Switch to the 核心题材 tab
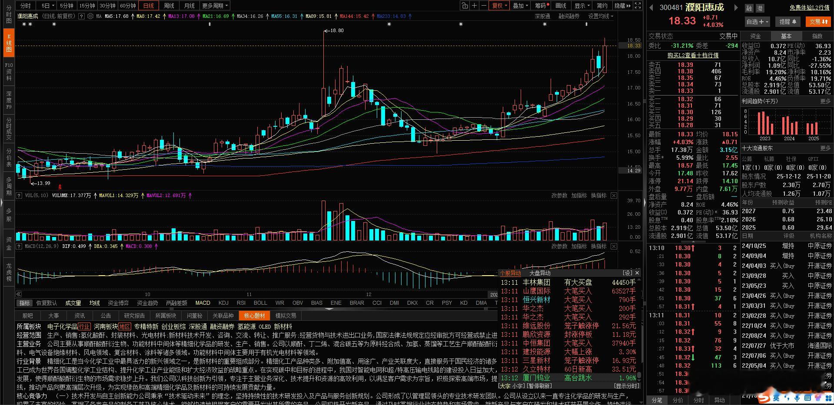This screenshot has height=405, width=834. click(x=255, y=316)
